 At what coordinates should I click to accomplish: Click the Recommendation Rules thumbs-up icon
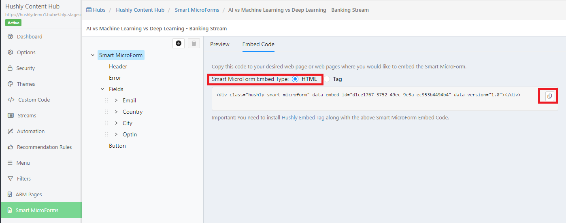10,147
